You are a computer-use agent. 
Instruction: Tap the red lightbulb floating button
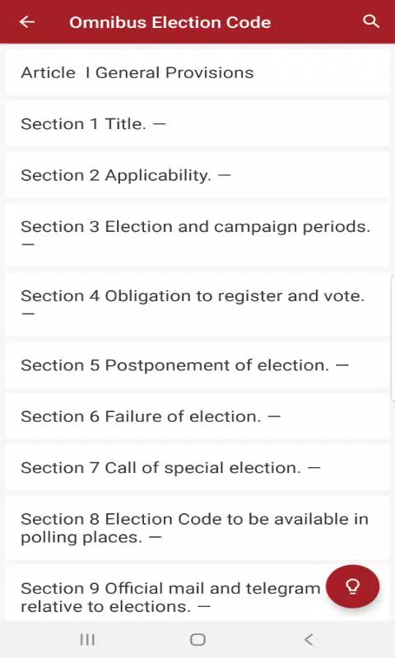point(352,586)
